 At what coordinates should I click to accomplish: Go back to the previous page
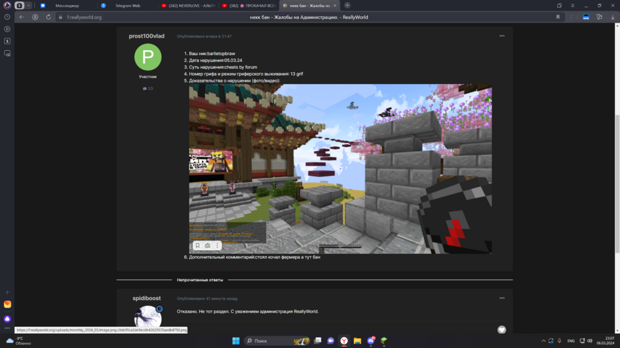(x=22, y=17)
